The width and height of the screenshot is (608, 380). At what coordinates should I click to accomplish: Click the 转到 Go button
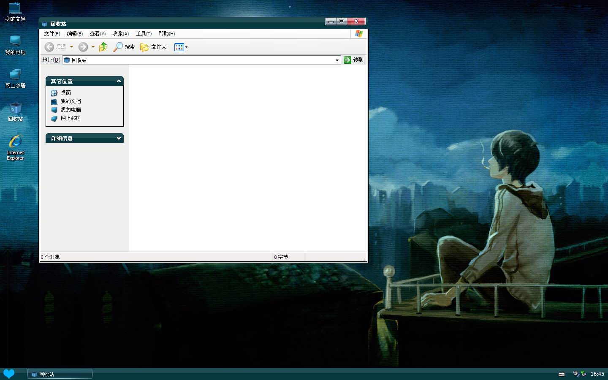pyautogui.click(x=353, y=60)
